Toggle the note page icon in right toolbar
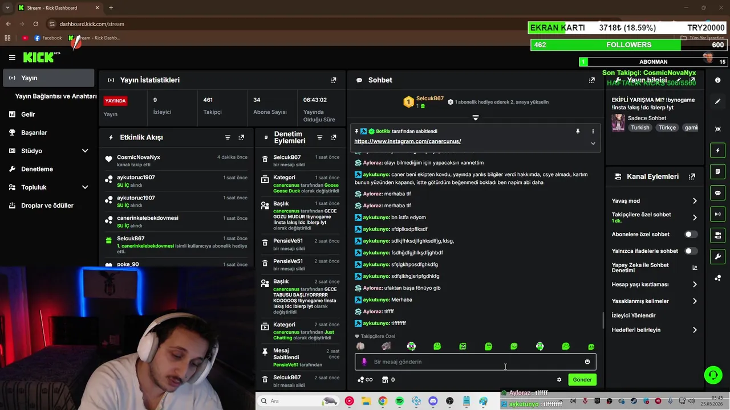The width and height of the screenshot is (730, 410). click(x=717, y=171)
